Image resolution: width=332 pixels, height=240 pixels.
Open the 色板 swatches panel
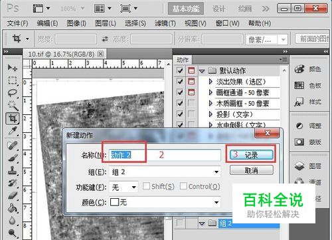pos(308,85)
